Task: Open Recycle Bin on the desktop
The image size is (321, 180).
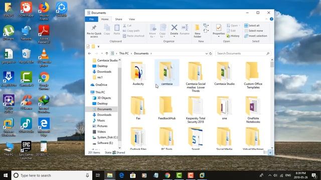Action: tap(26, 56)
